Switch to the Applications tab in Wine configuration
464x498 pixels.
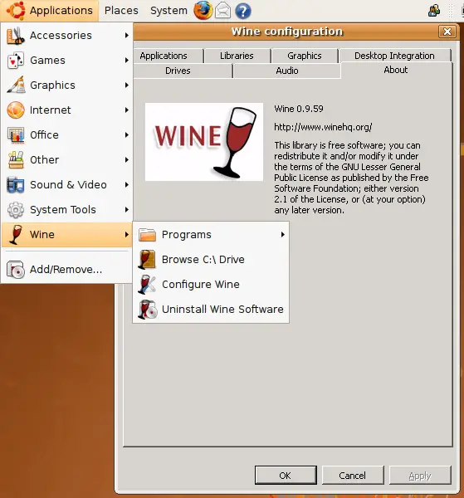click(x=169, y=56)
